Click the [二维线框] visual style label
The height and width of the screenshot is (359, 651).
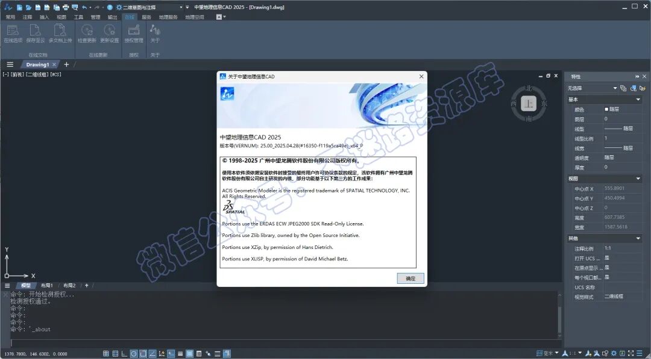point(37,75)
